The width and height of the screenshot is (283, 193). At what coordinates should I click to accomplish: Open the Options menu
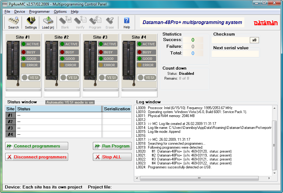point(60,11)
